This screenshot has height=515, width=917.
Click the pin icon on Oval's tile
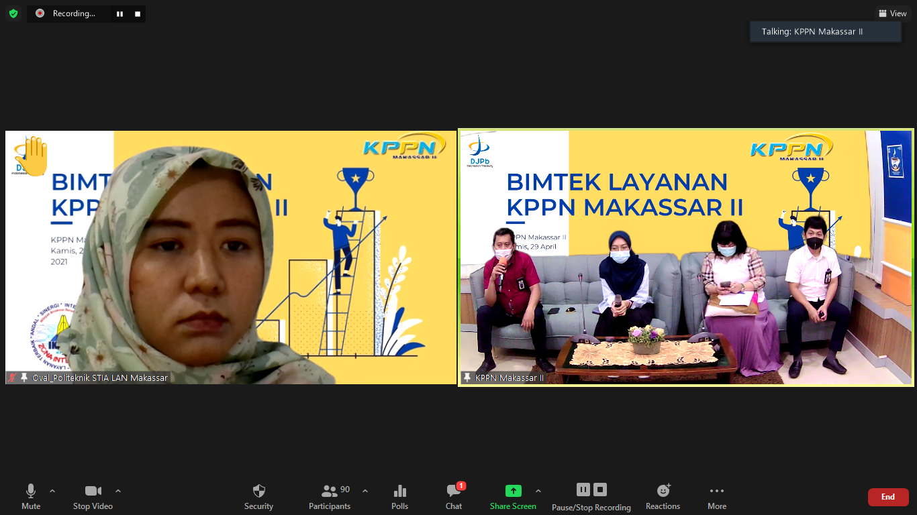pos(24,378)
